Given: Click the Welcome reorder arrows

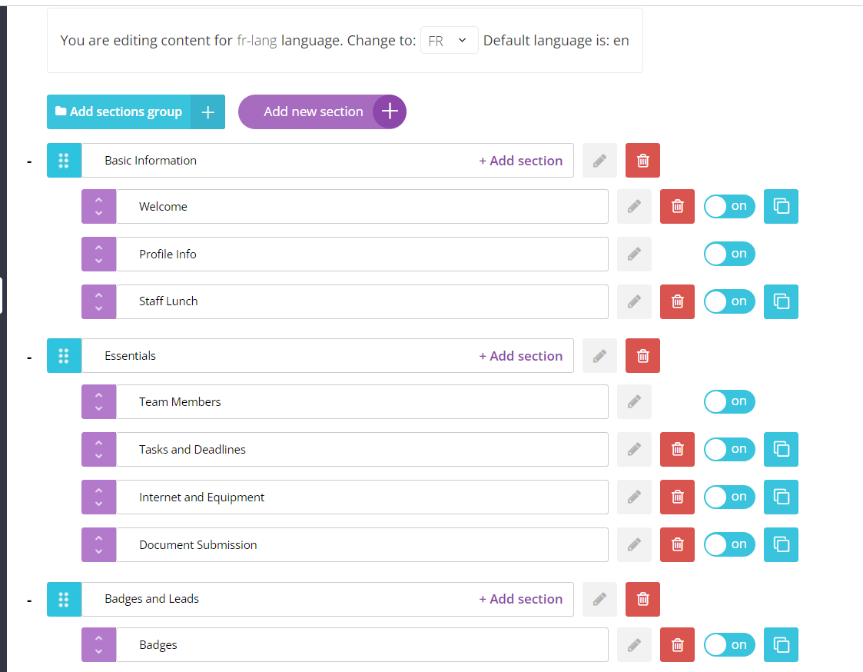Looking at the screenshot, I should tap(98, 207).
